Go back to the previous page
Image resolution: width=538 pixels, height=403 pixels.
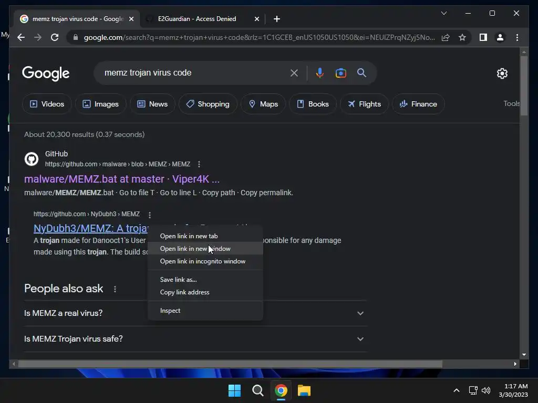21,37
